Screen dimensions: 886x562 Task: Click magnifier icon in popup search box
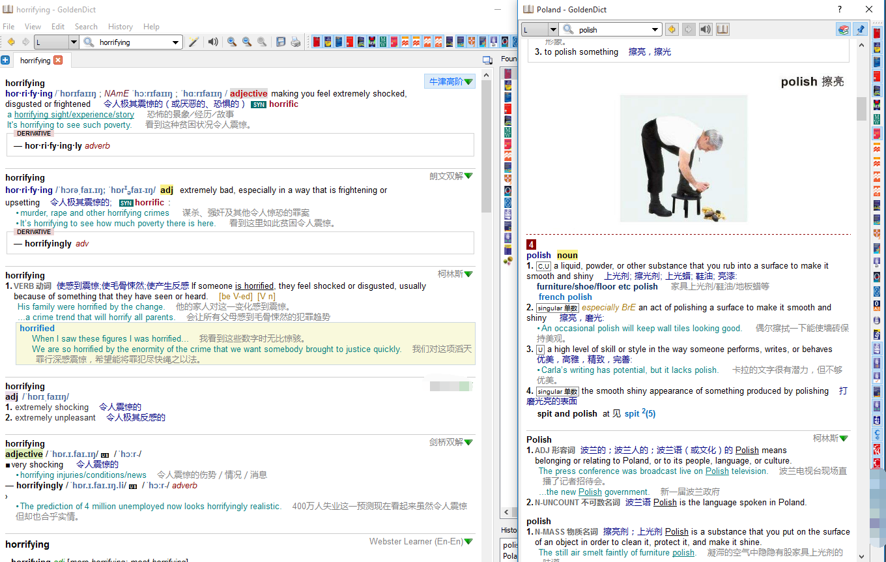click(568, 29)
